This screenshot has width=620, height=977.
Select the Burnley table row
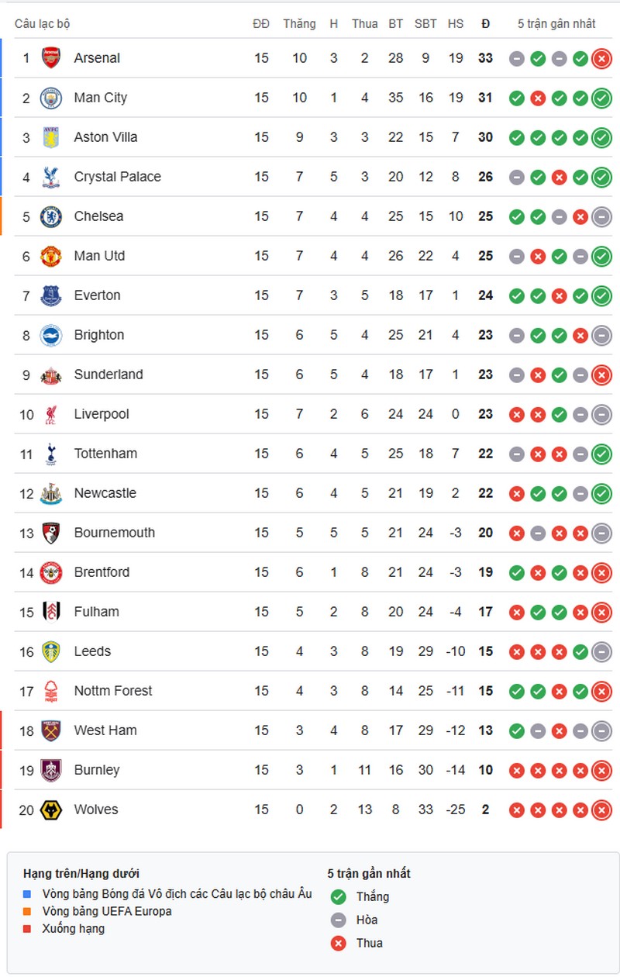click(310, 770)
